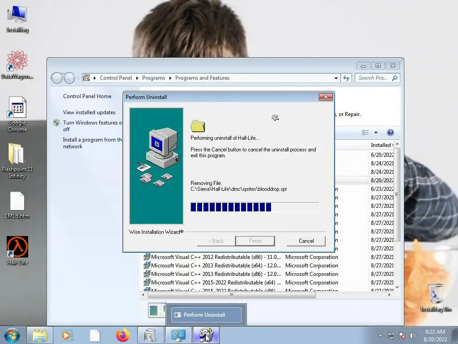Expand the breadcrumb arrow after Control Panel
The width and height of the screenshot is (458, 344).
(x=137, y=78)
